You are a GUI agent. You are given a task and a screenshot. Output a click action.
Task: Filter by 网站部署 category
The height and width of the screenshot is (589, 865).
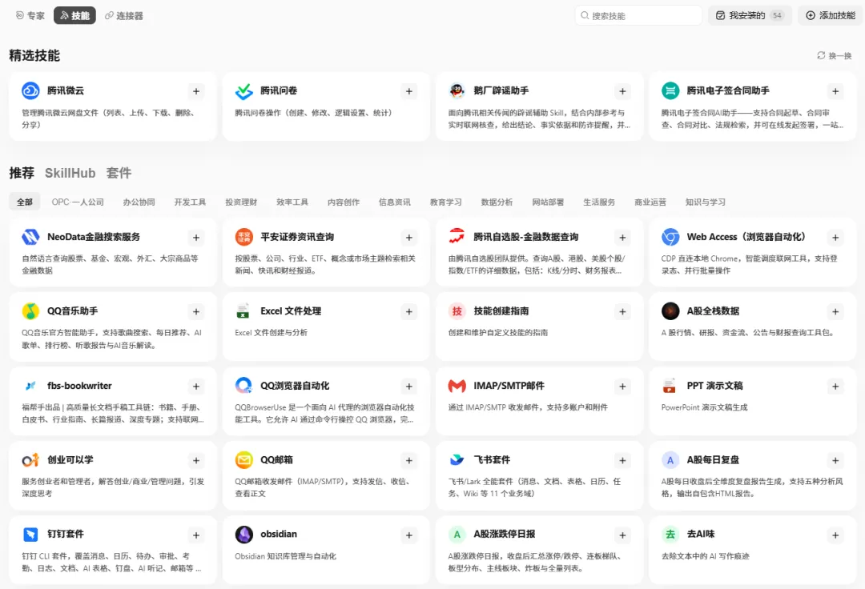pos(548,202)
